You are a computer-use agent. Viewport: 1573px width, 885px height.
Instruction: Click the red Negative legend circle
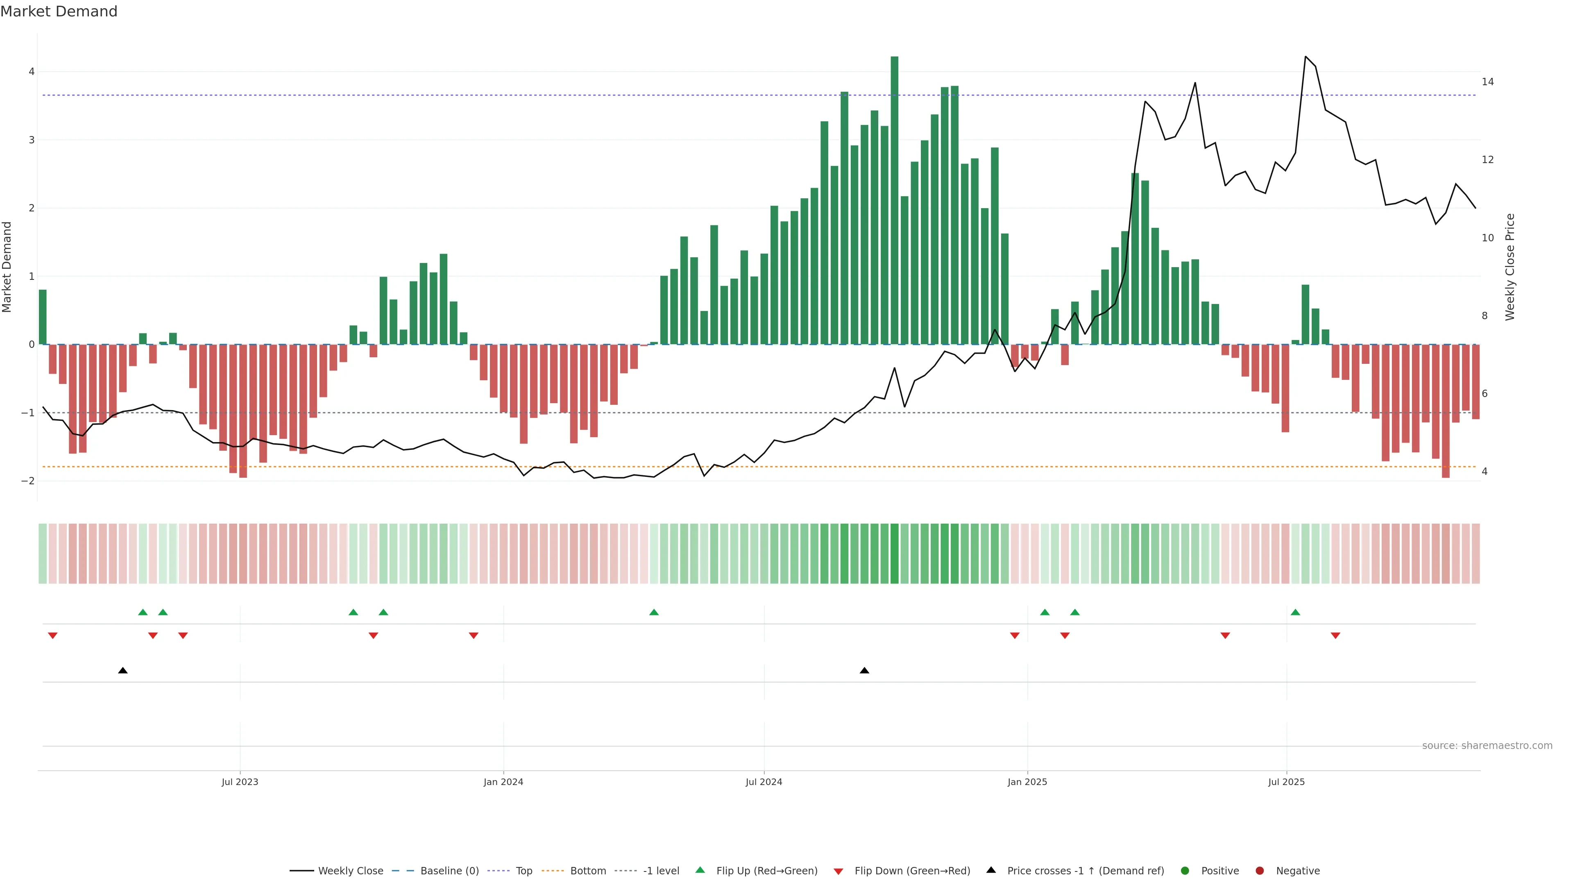tap(1260, 871)
